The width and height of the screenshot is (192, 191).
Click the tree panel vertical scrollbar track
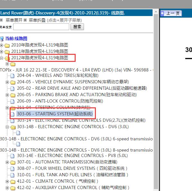coord(156,102)
